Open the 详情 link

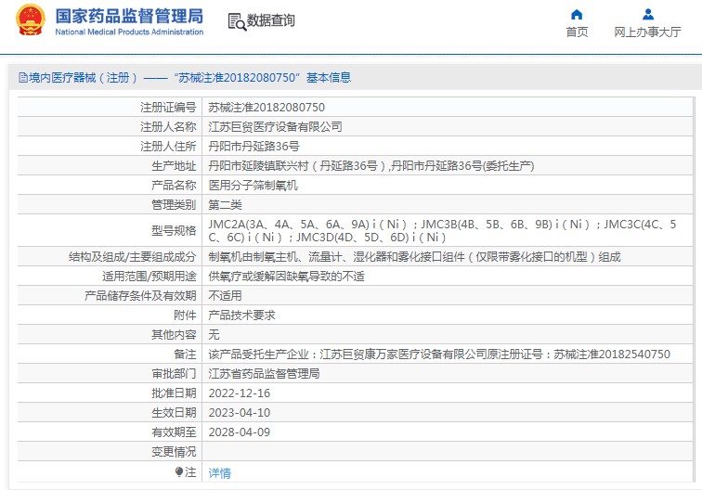(219, 473)
